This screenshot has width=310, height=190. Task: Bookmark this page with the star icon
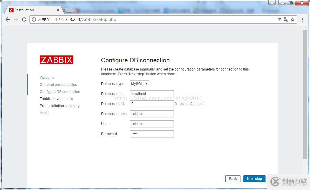coord(292,19)
